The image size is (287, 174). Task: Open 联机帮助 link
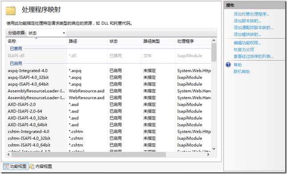pyautogui.click(x=242, y=72)
